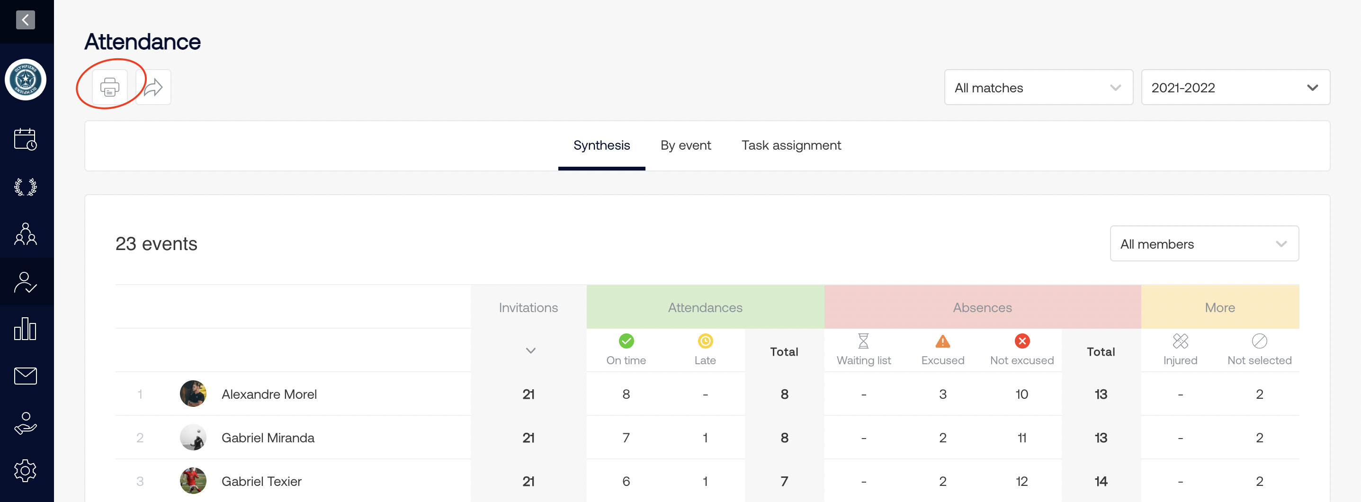Open Alexandre Morel's player row

pos(269,394)
